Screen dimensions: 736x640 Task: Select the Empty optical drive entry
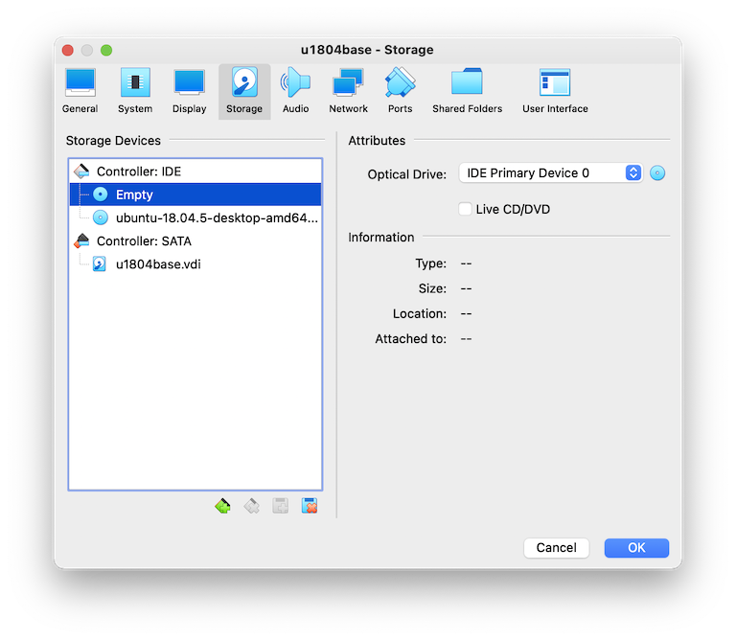click(x=195, y=194)
